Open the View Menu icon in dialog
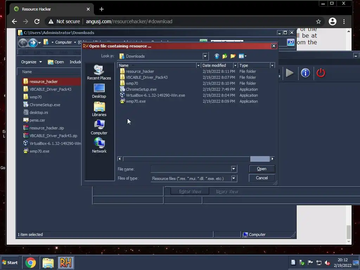Screen dimensions: 360x270 [243, 56]
